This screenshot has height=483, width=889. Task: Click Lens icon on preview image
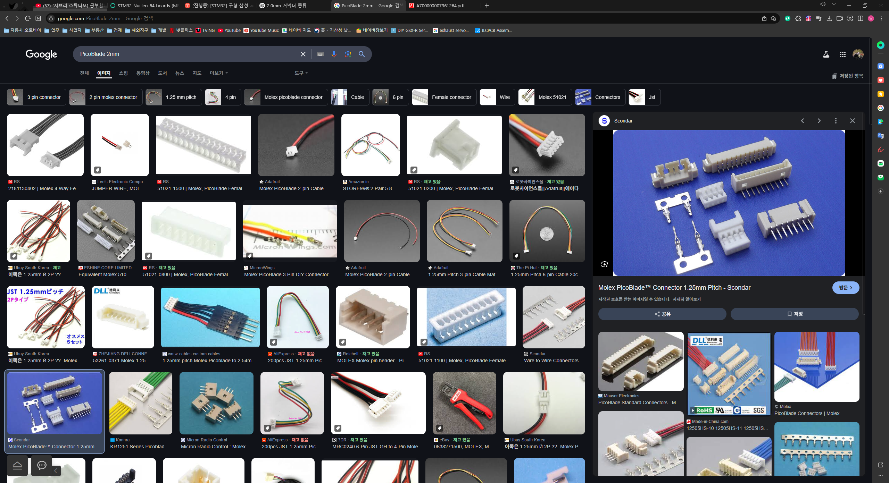(604, 264)
